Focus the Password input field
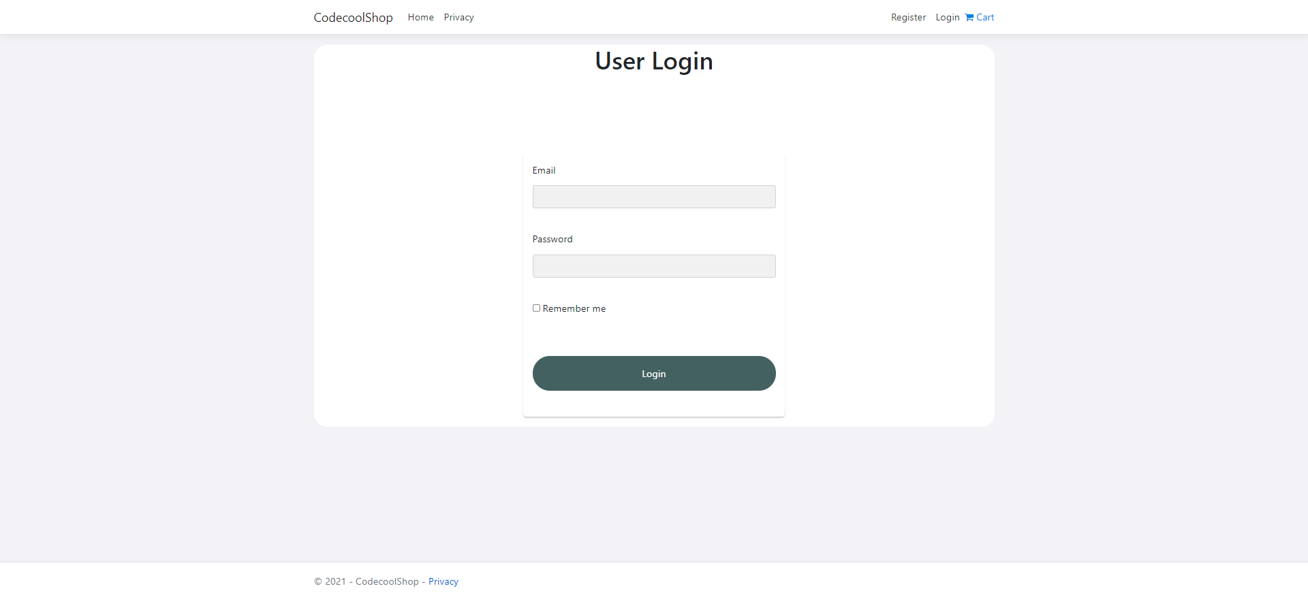Viewport: 1308px width, 599px height. pyautogui.click(x=654, y=266)
